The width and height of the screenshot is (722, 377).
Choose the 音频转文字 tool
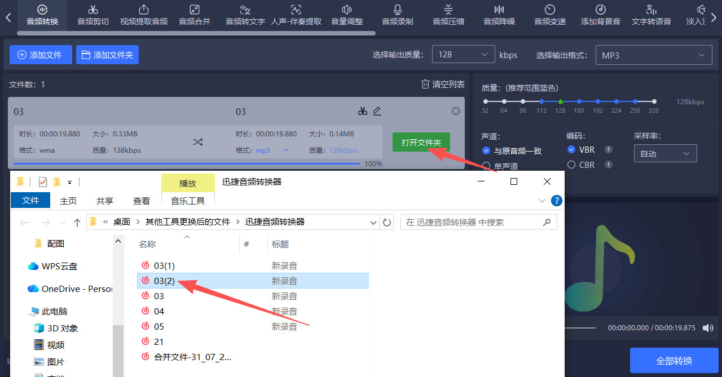(245, 15)
